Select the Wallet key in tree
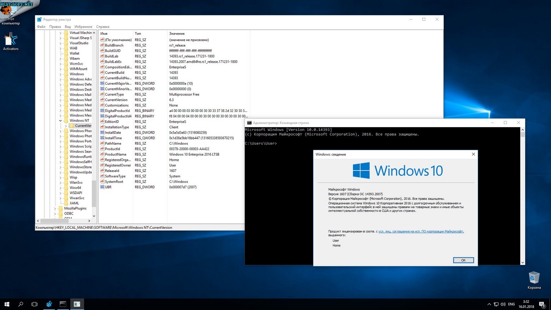 click(74, 53)
